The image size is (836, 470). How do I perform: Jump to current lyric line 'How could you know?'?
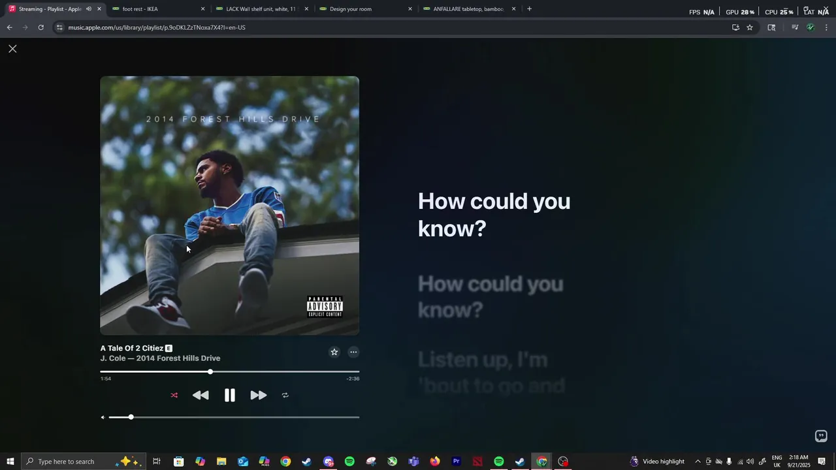coord(494,215)
